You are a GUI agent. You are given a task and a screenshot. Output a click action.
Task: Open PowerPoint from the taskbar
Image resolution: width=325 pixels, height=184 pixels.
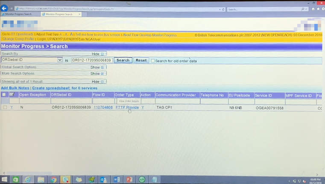[x=129, y=179]
